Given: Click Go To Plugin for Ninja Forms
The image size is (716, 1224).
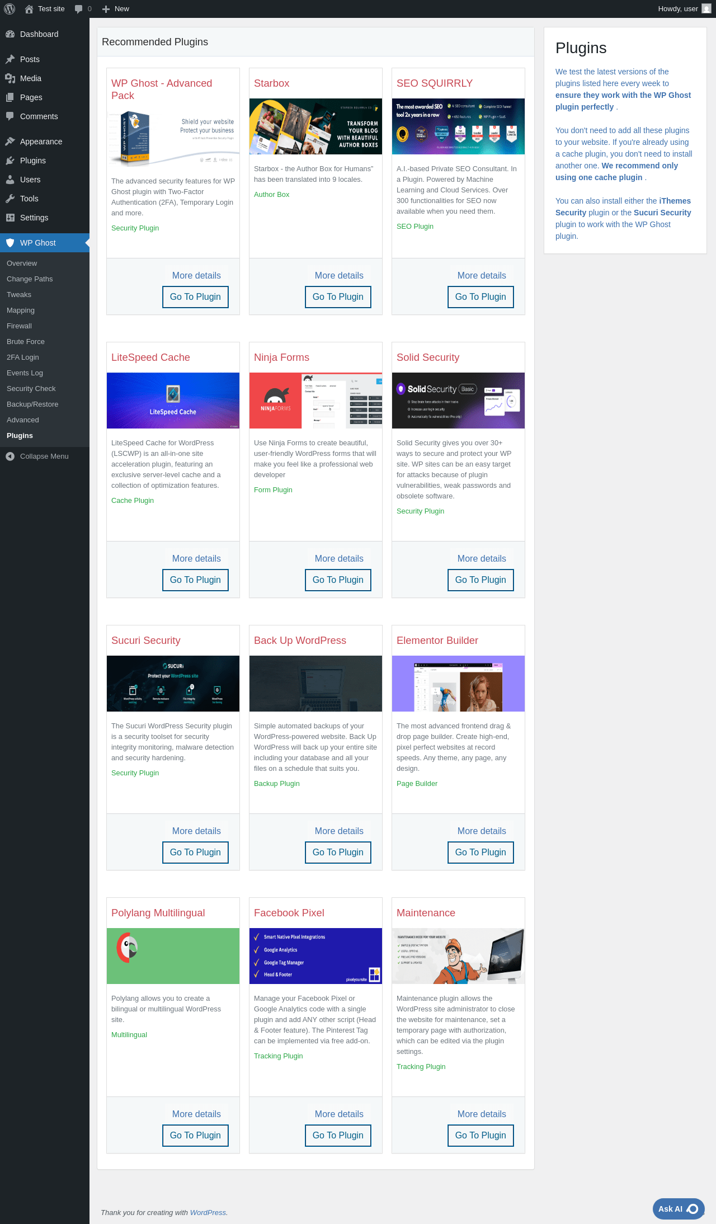Looking at the screenshot, I should (x=338, y=580).
